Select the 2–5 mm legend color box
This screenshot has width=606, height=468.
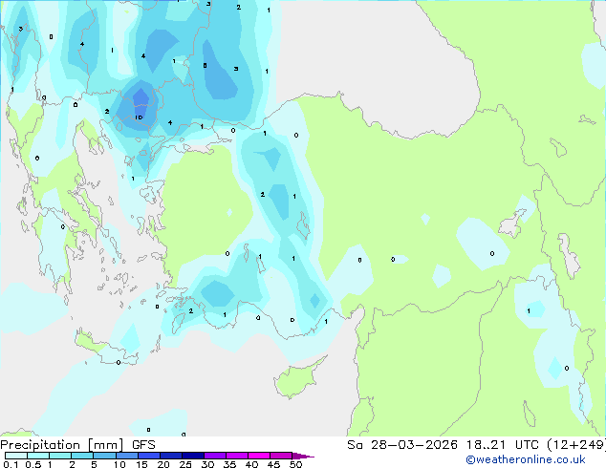82,456
